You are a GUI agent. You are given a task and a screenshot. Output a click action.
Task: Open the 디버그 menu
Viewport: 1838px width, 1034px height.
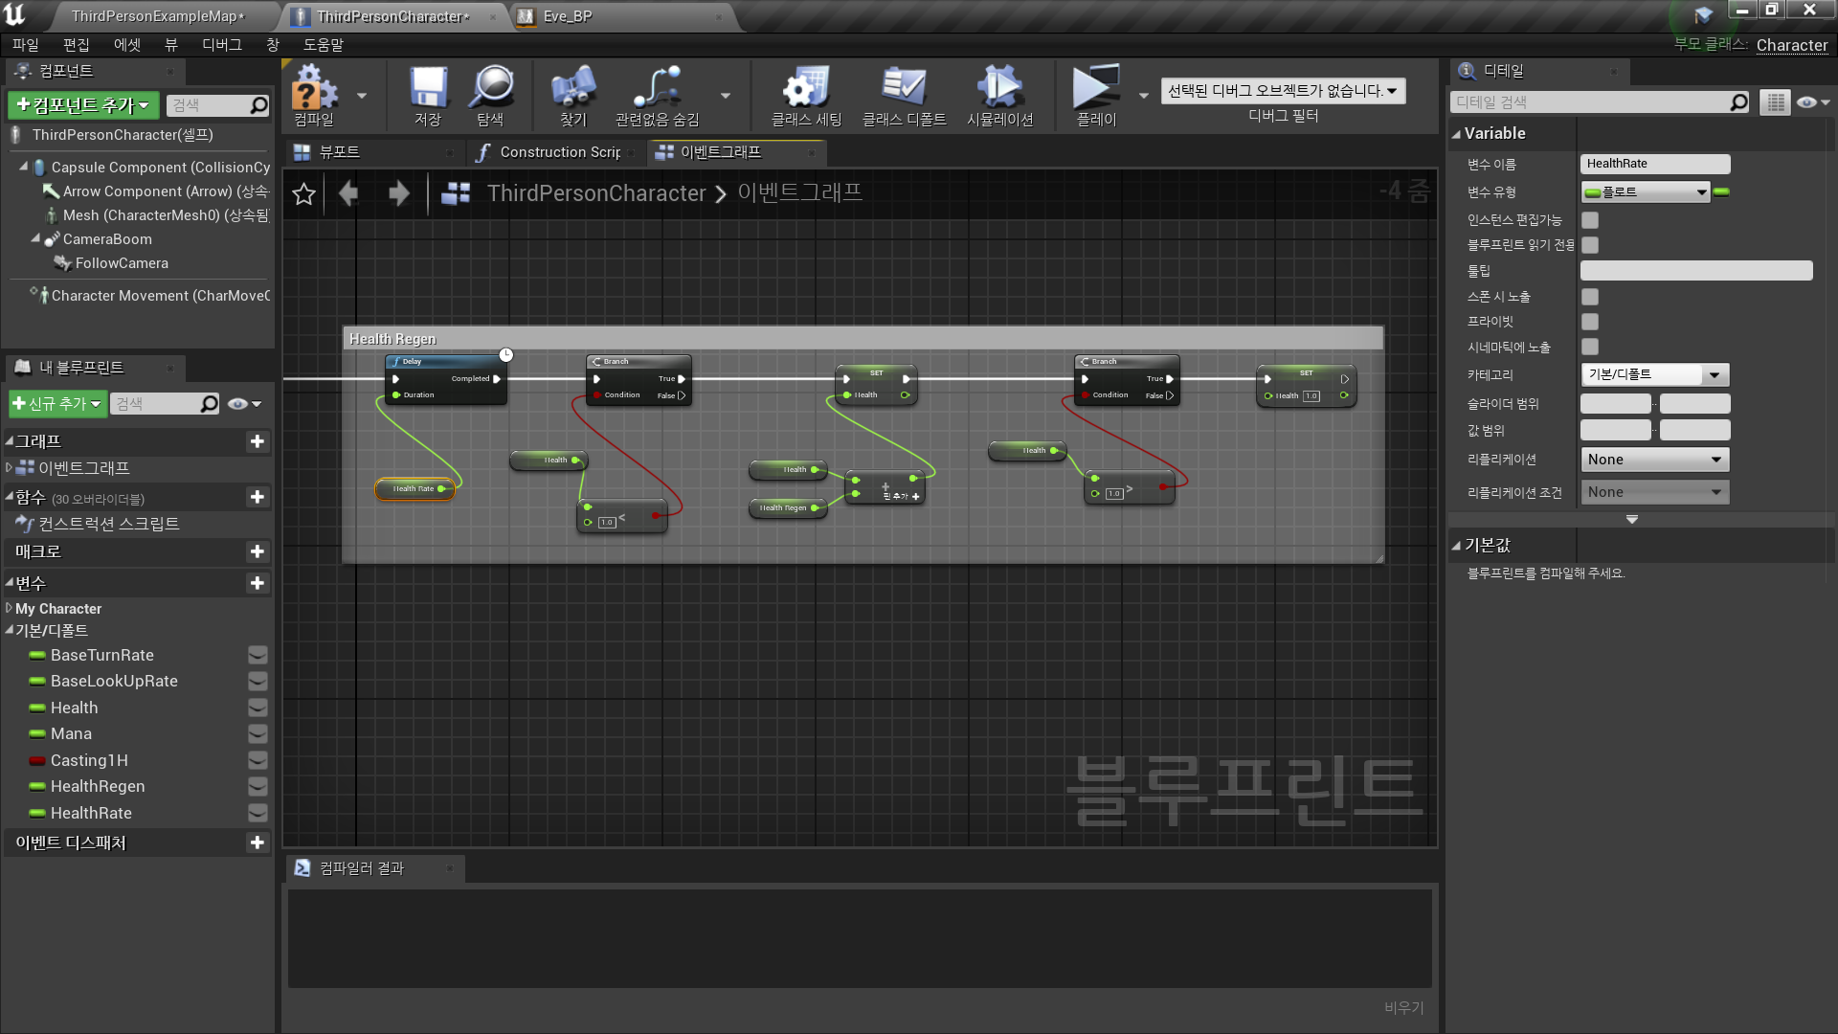point(221,44)
